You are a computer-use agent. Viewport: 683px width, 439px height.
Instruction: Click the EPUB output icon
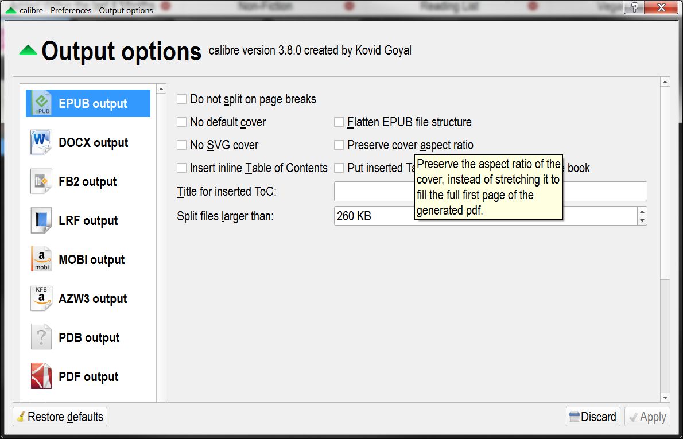pos(41,103)
